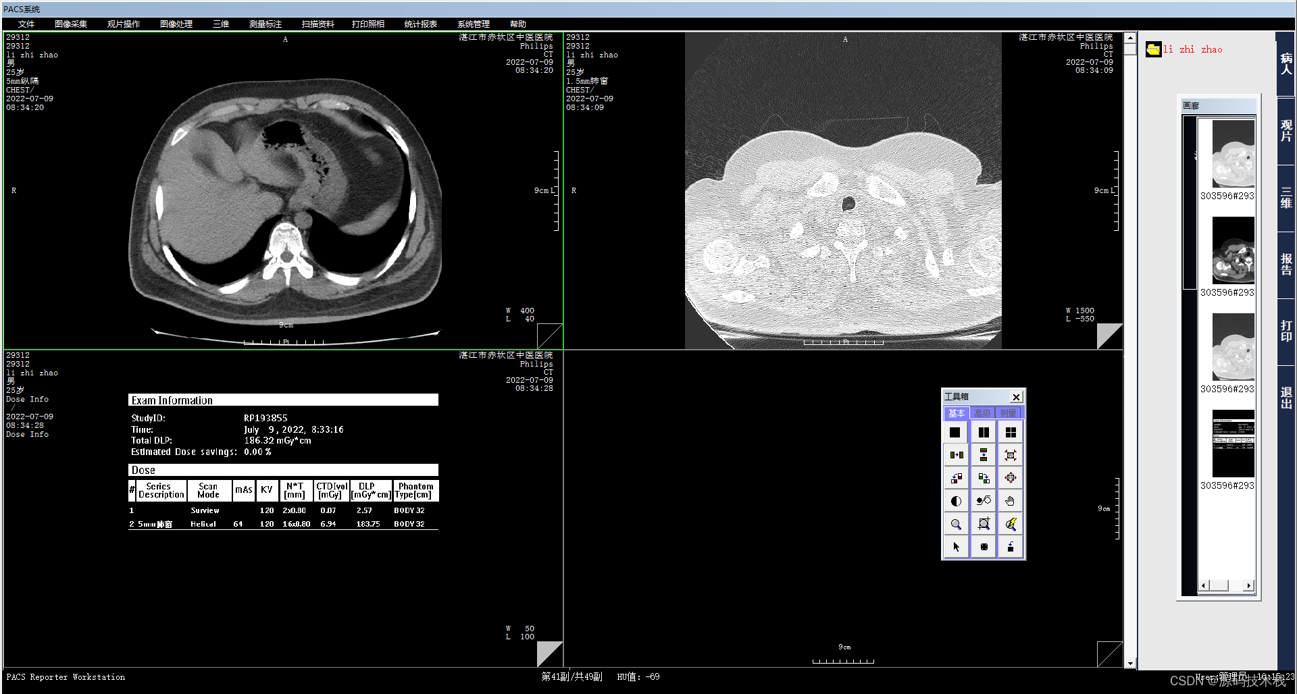The width and height of the screenshot is (1297, 694).
Task: Click the black square reset icon in toolbox
Action: click(984, 547)
